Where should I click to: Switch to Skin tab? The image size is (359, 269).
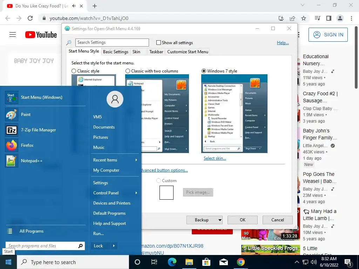point(136,52)
